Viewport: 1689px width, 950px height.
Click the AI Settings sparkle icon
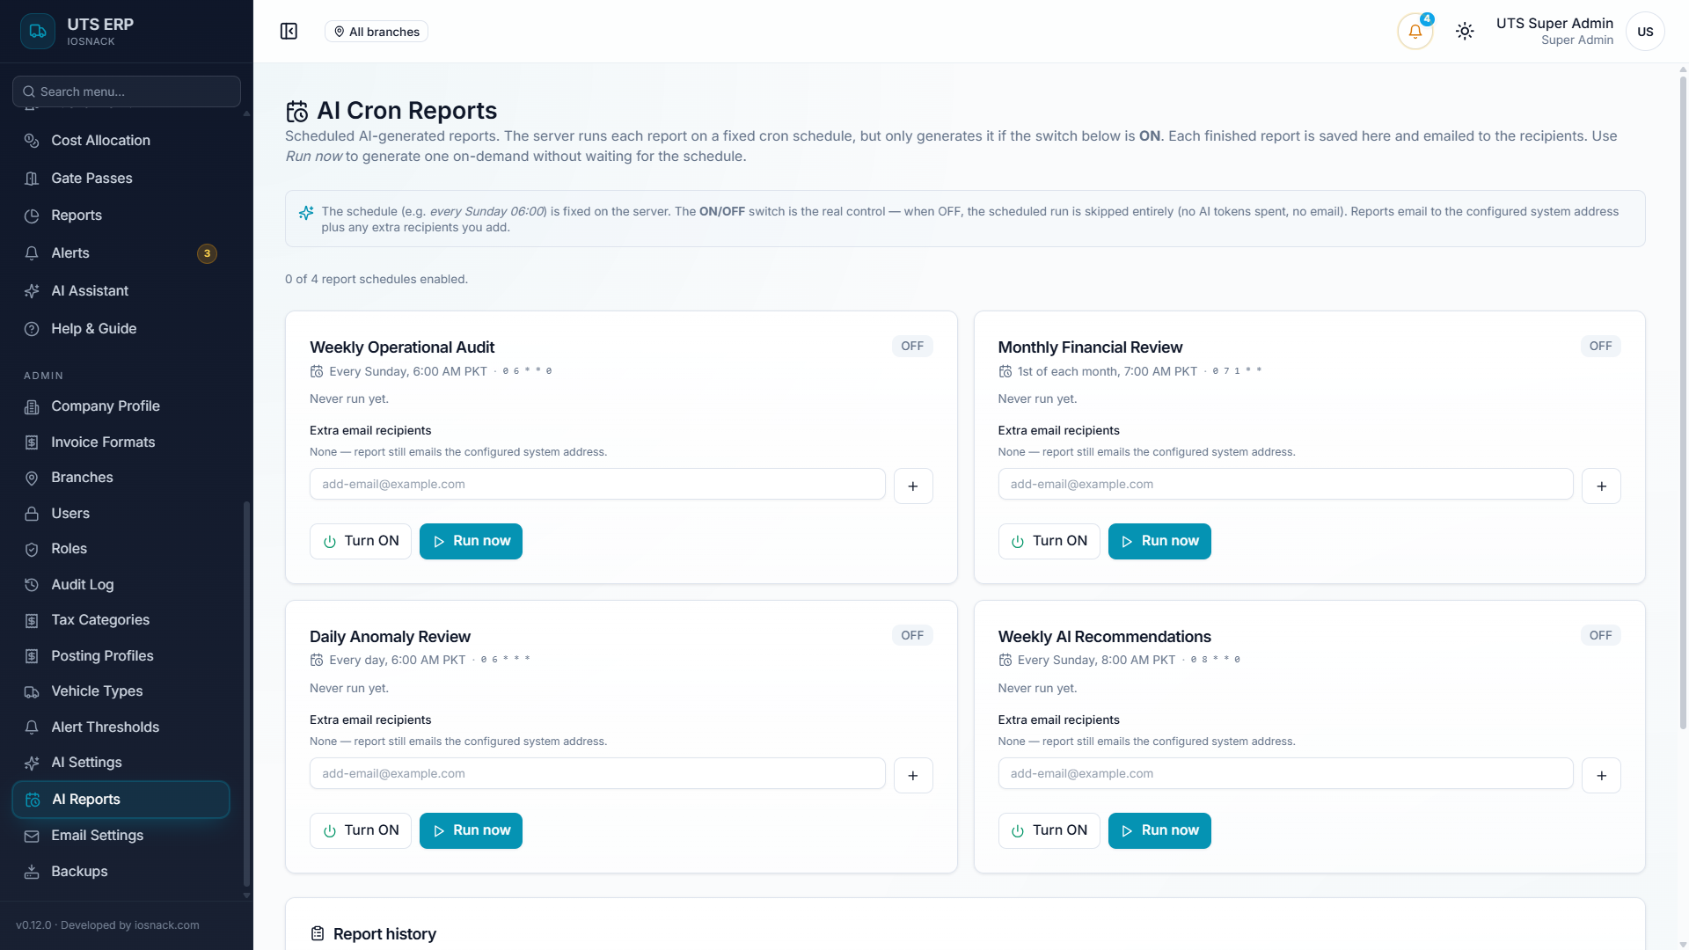coord(32,763)
